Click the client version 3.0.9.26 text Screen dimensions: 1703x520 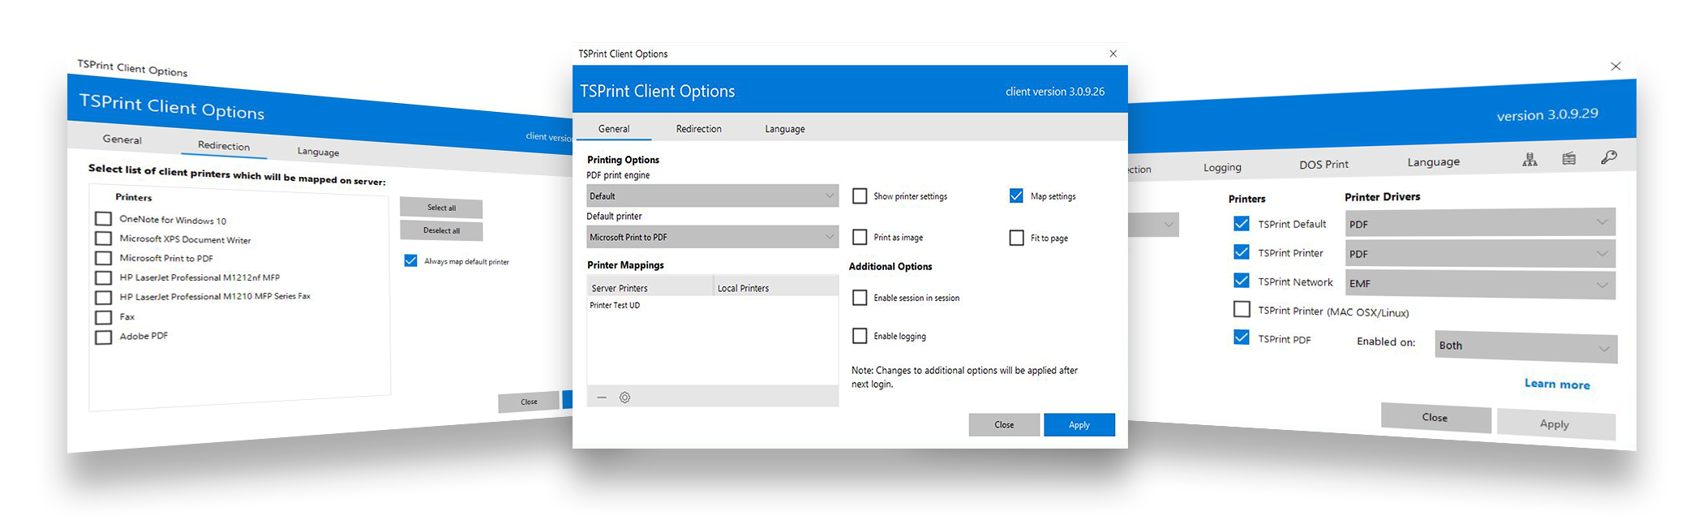click(1055, 92)
